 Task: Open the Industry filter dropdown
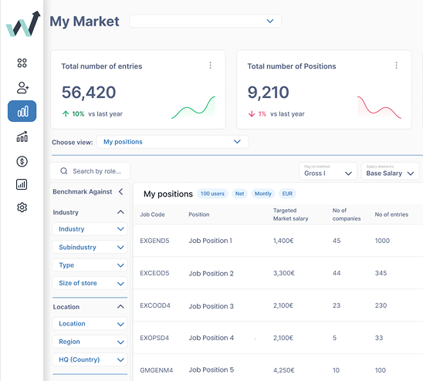pyautogui.click(x=90, y=229)
